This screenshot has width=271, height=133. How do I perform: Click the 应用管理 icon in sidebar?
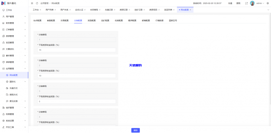[3, 69]
